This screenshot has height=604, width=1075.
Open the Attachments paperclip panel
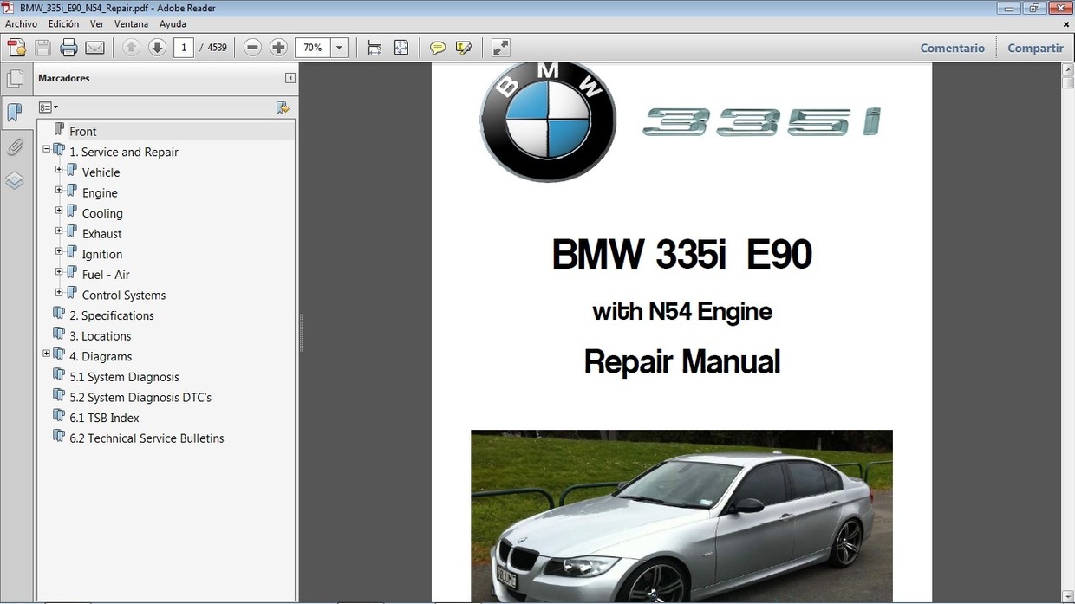click(15, 146)
